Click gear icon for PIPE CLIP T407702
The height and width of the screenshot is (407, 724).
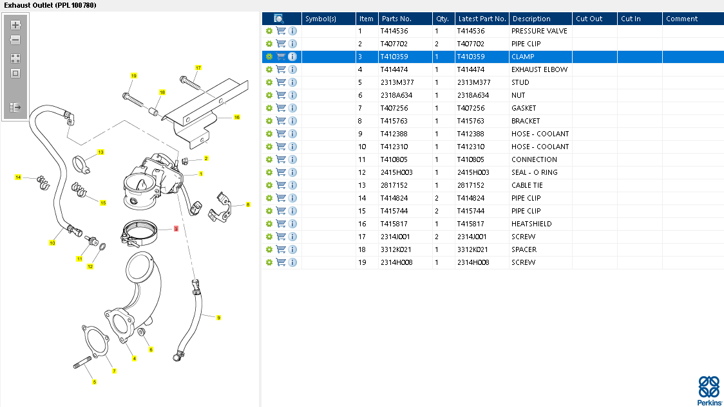pyautogui.click(x=269, y=44)
